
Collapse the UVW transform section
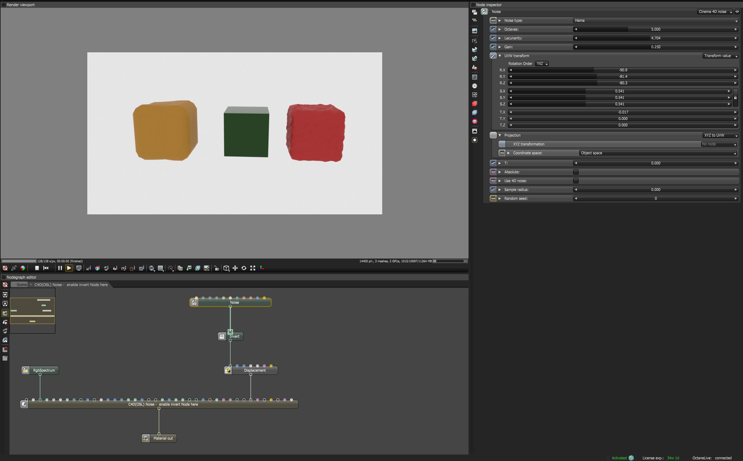(500, 56)
